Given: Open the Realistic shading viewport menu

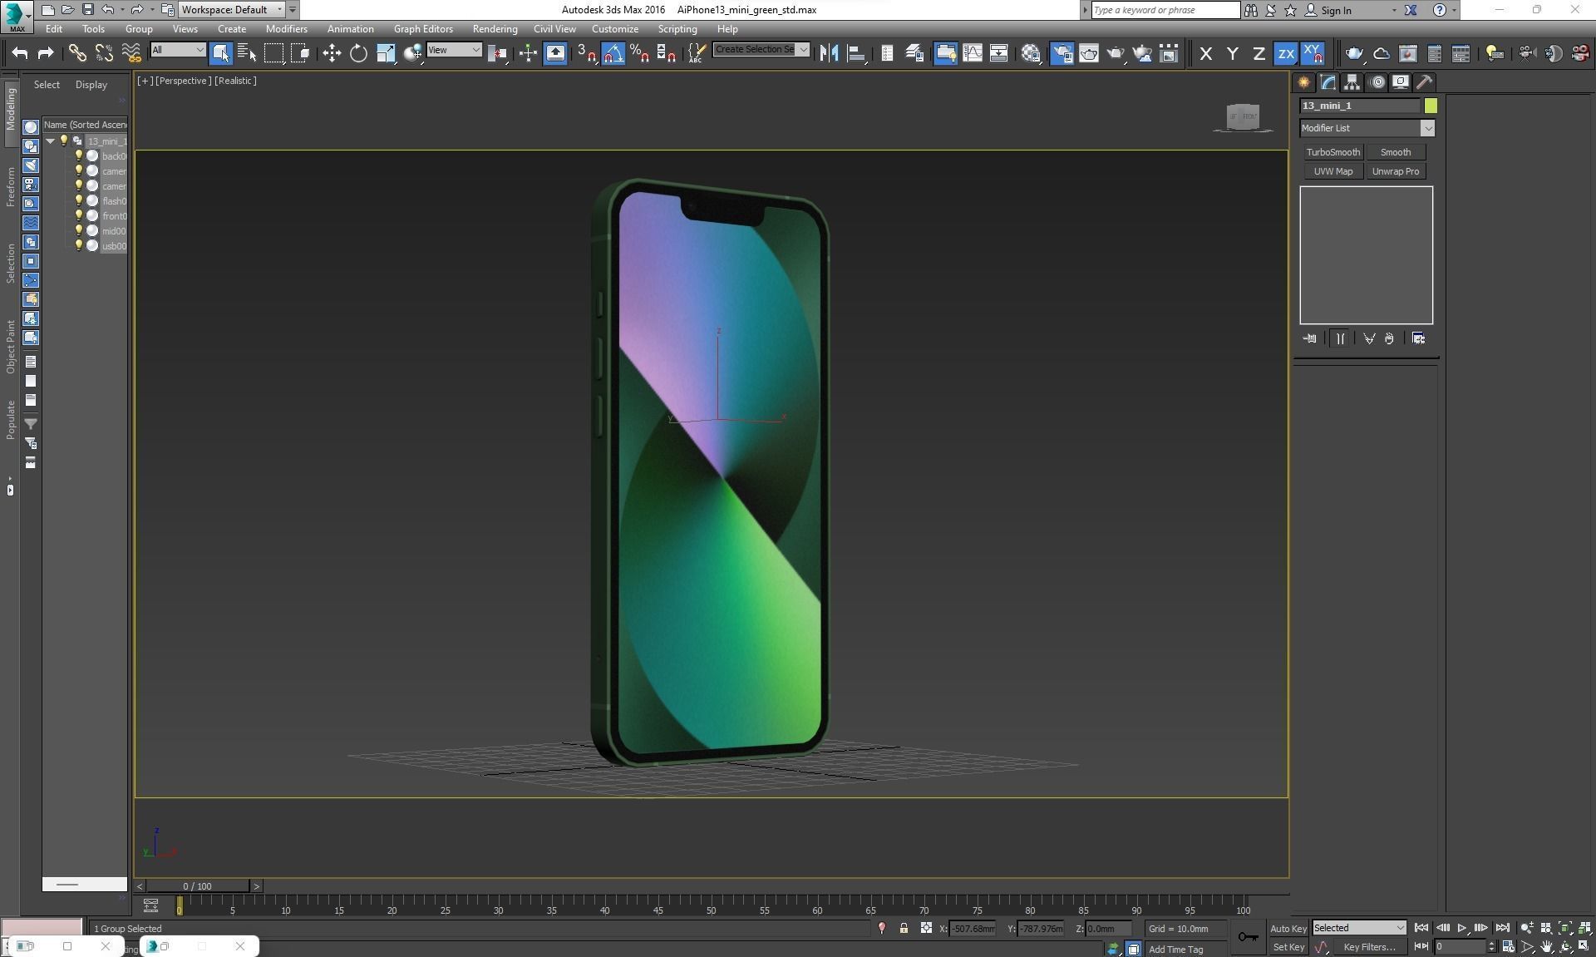Looking at the screenshot, I should click(235, 81).
